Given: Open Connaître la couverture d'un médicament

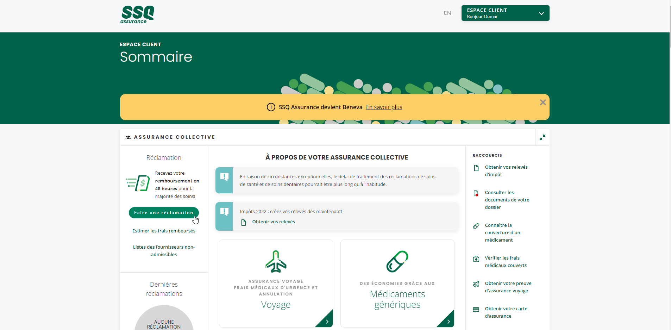Looking at the screenshot, I should tap(502, 233).
